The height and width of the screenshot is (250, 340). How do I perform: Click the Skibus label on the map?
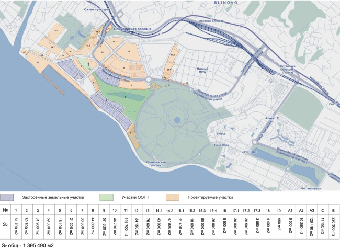tap(221, 134)
